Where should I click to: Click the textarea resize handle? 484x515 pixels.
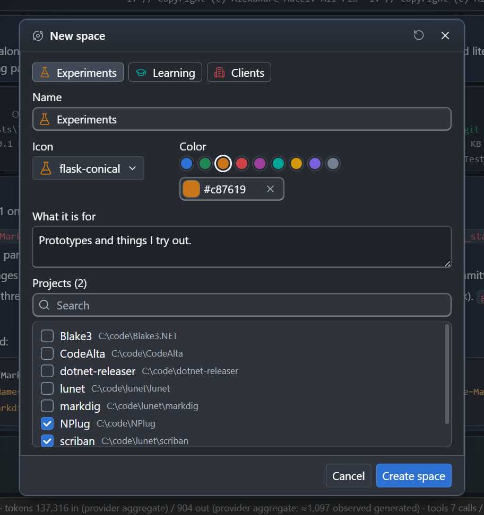coord(447,264)
